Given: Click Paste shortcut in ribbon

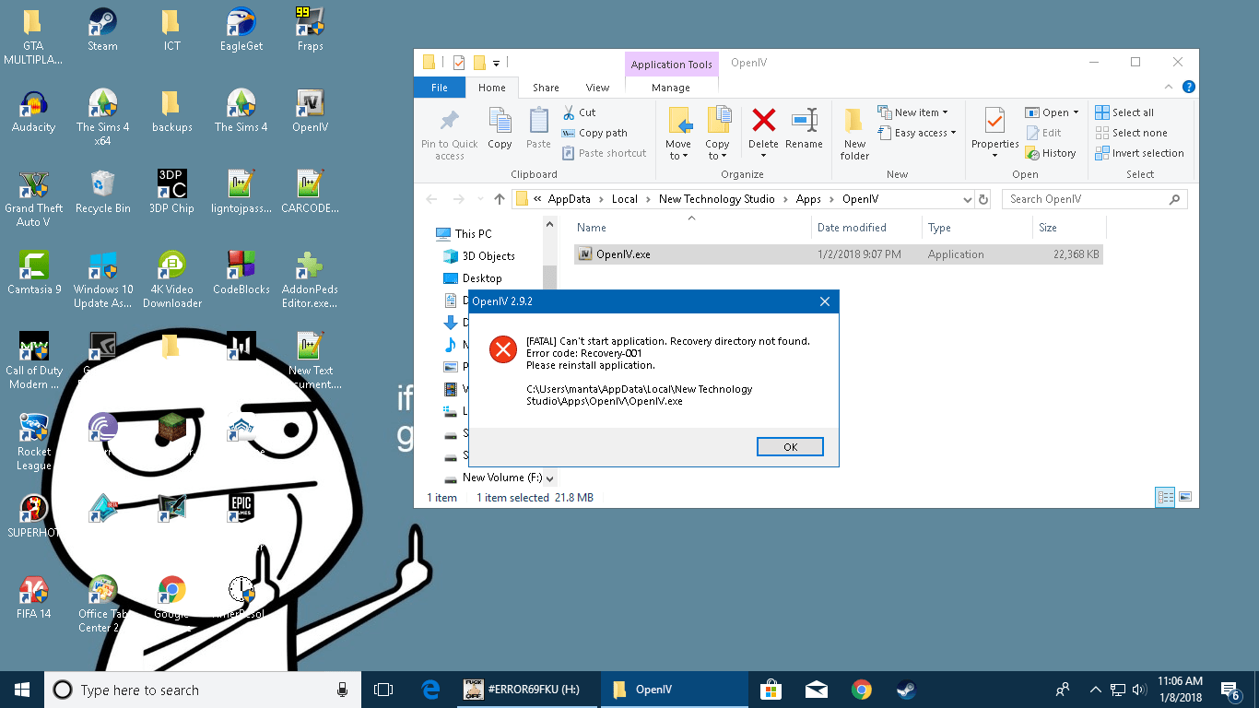Looking at the screenshot, I should (x=604, y=153).
